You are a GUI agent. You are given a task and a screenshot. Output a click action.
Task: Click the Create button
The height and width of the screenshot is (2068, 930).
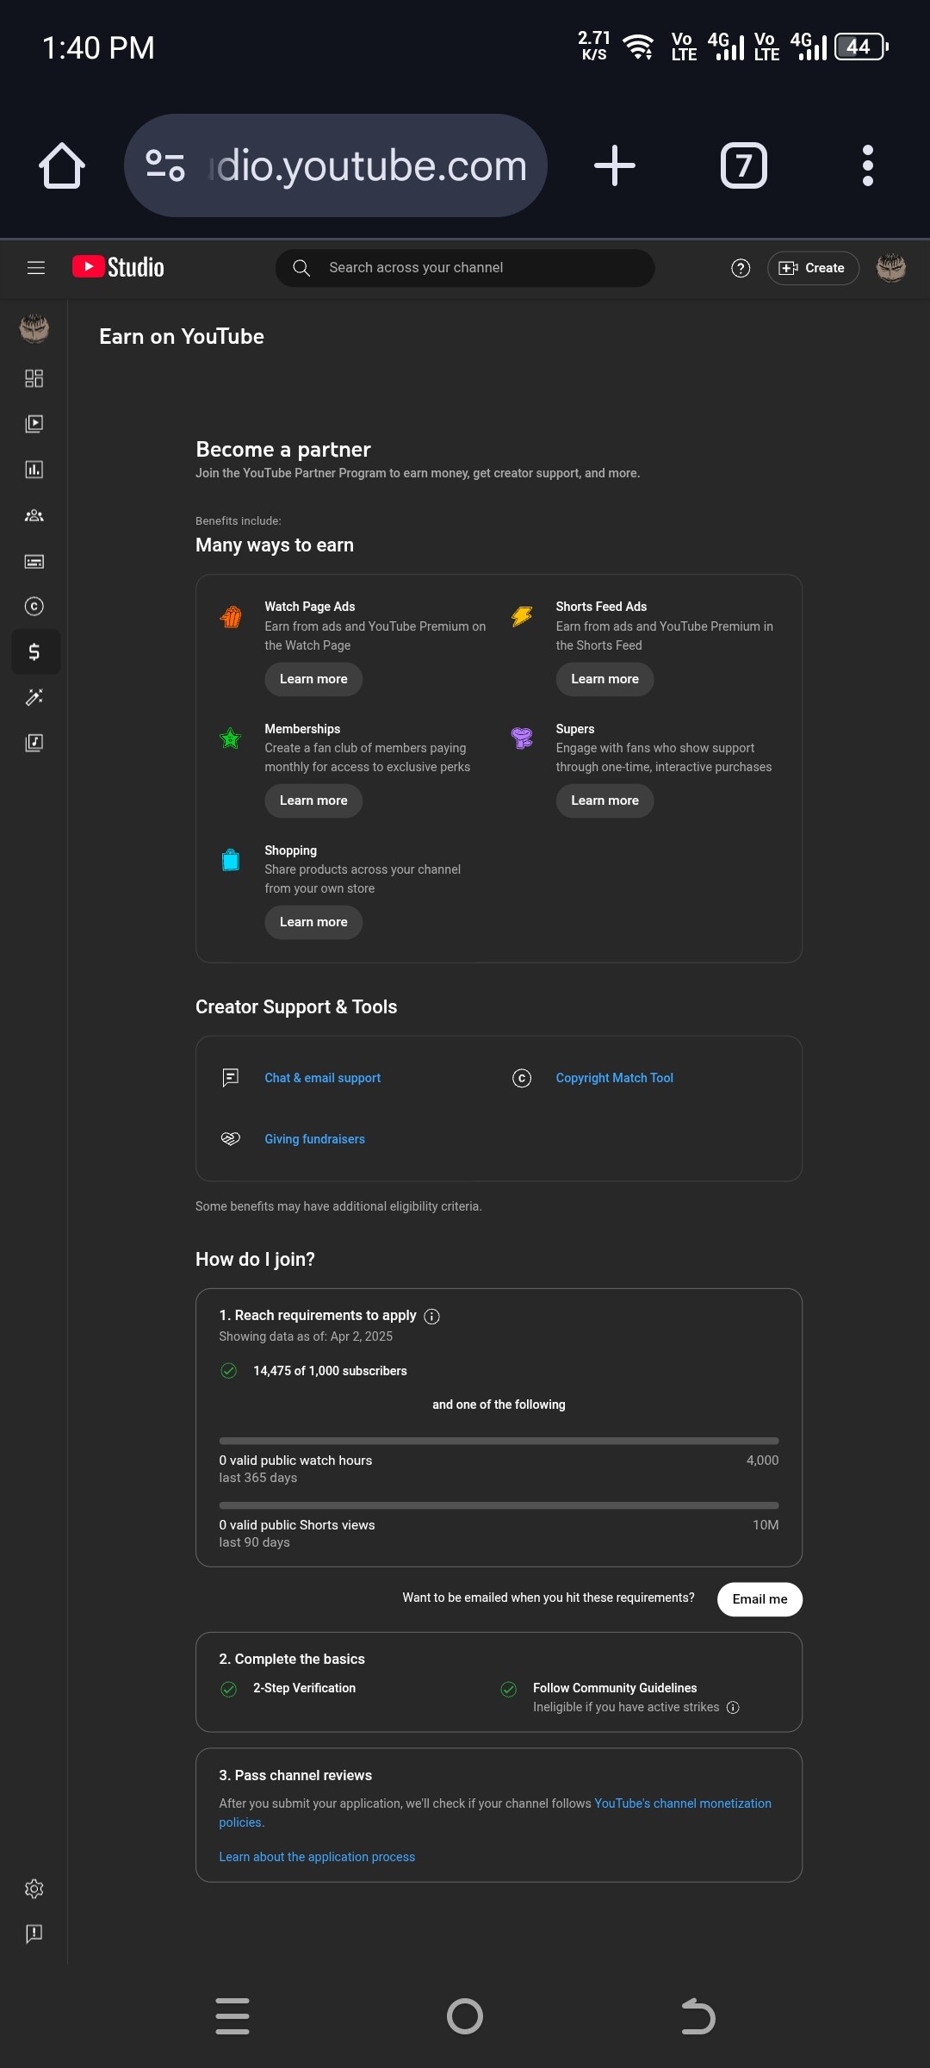[813, 268]
